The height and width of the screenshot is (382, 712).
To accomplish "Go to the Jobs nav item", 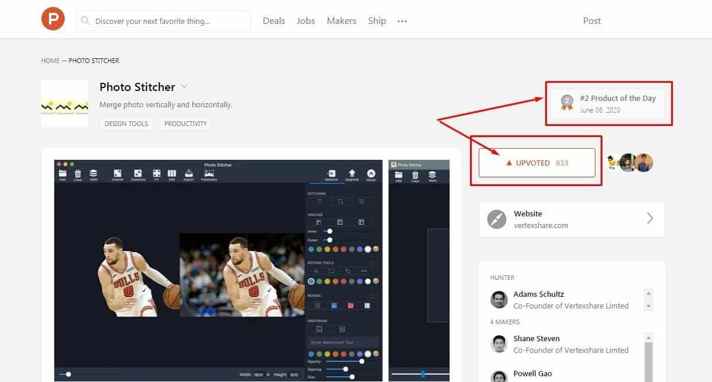I will pyautogui.click(x=306, y=20).
